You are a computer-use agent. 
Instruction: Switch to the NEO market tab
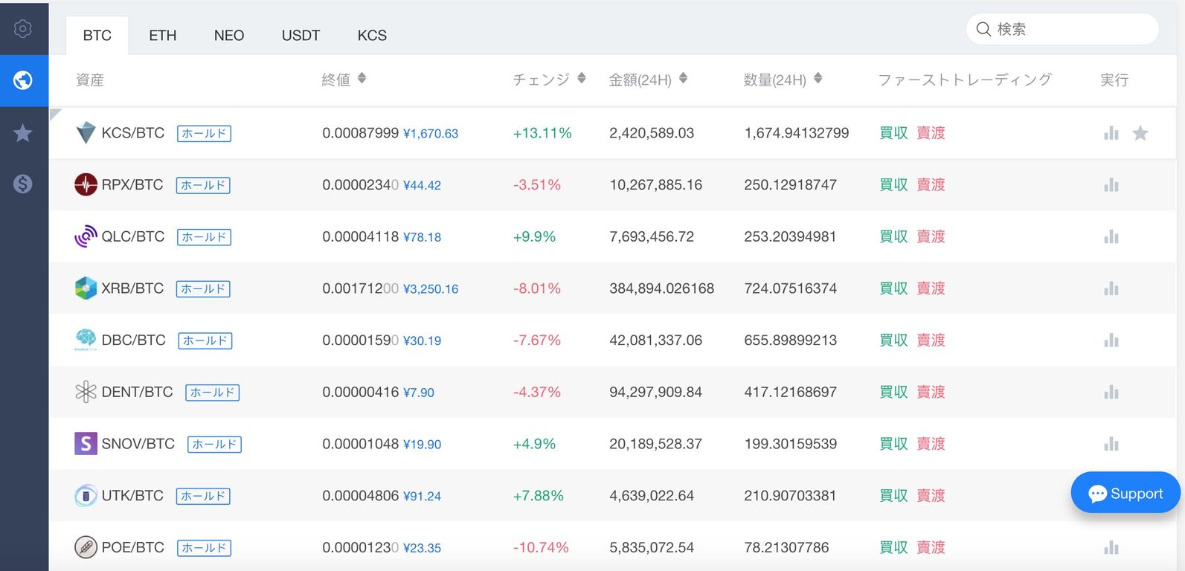tap(229, 36)
